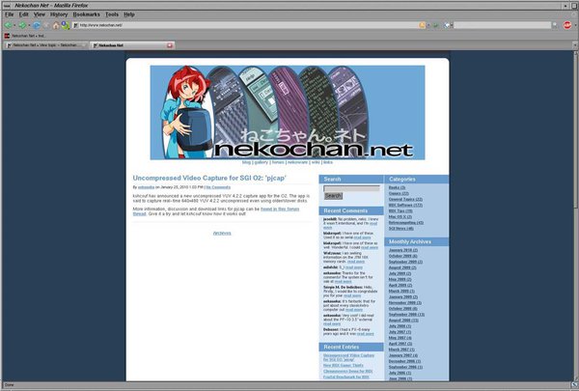Switch to the 'View topic' Nekochan tab
579x391 pixels.
45,45
